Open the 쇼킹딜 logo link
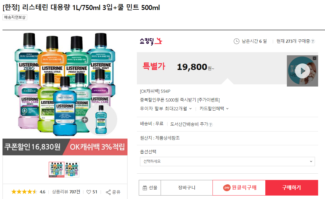Viewport: 325px width, 199px height. point(151,42)
